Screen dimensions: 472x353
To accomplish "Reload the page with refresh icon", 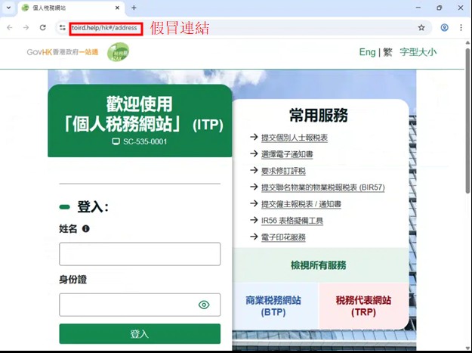I will [x=43, y=28].
